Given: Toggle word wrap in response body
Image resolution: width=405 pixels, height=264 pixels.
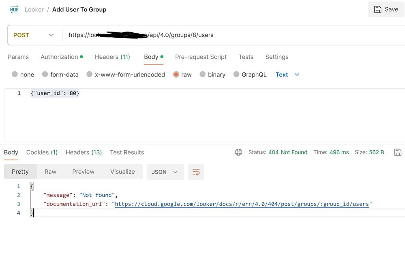Looking at the screenshot, I should pyautogui.click(x=196, y=172).
